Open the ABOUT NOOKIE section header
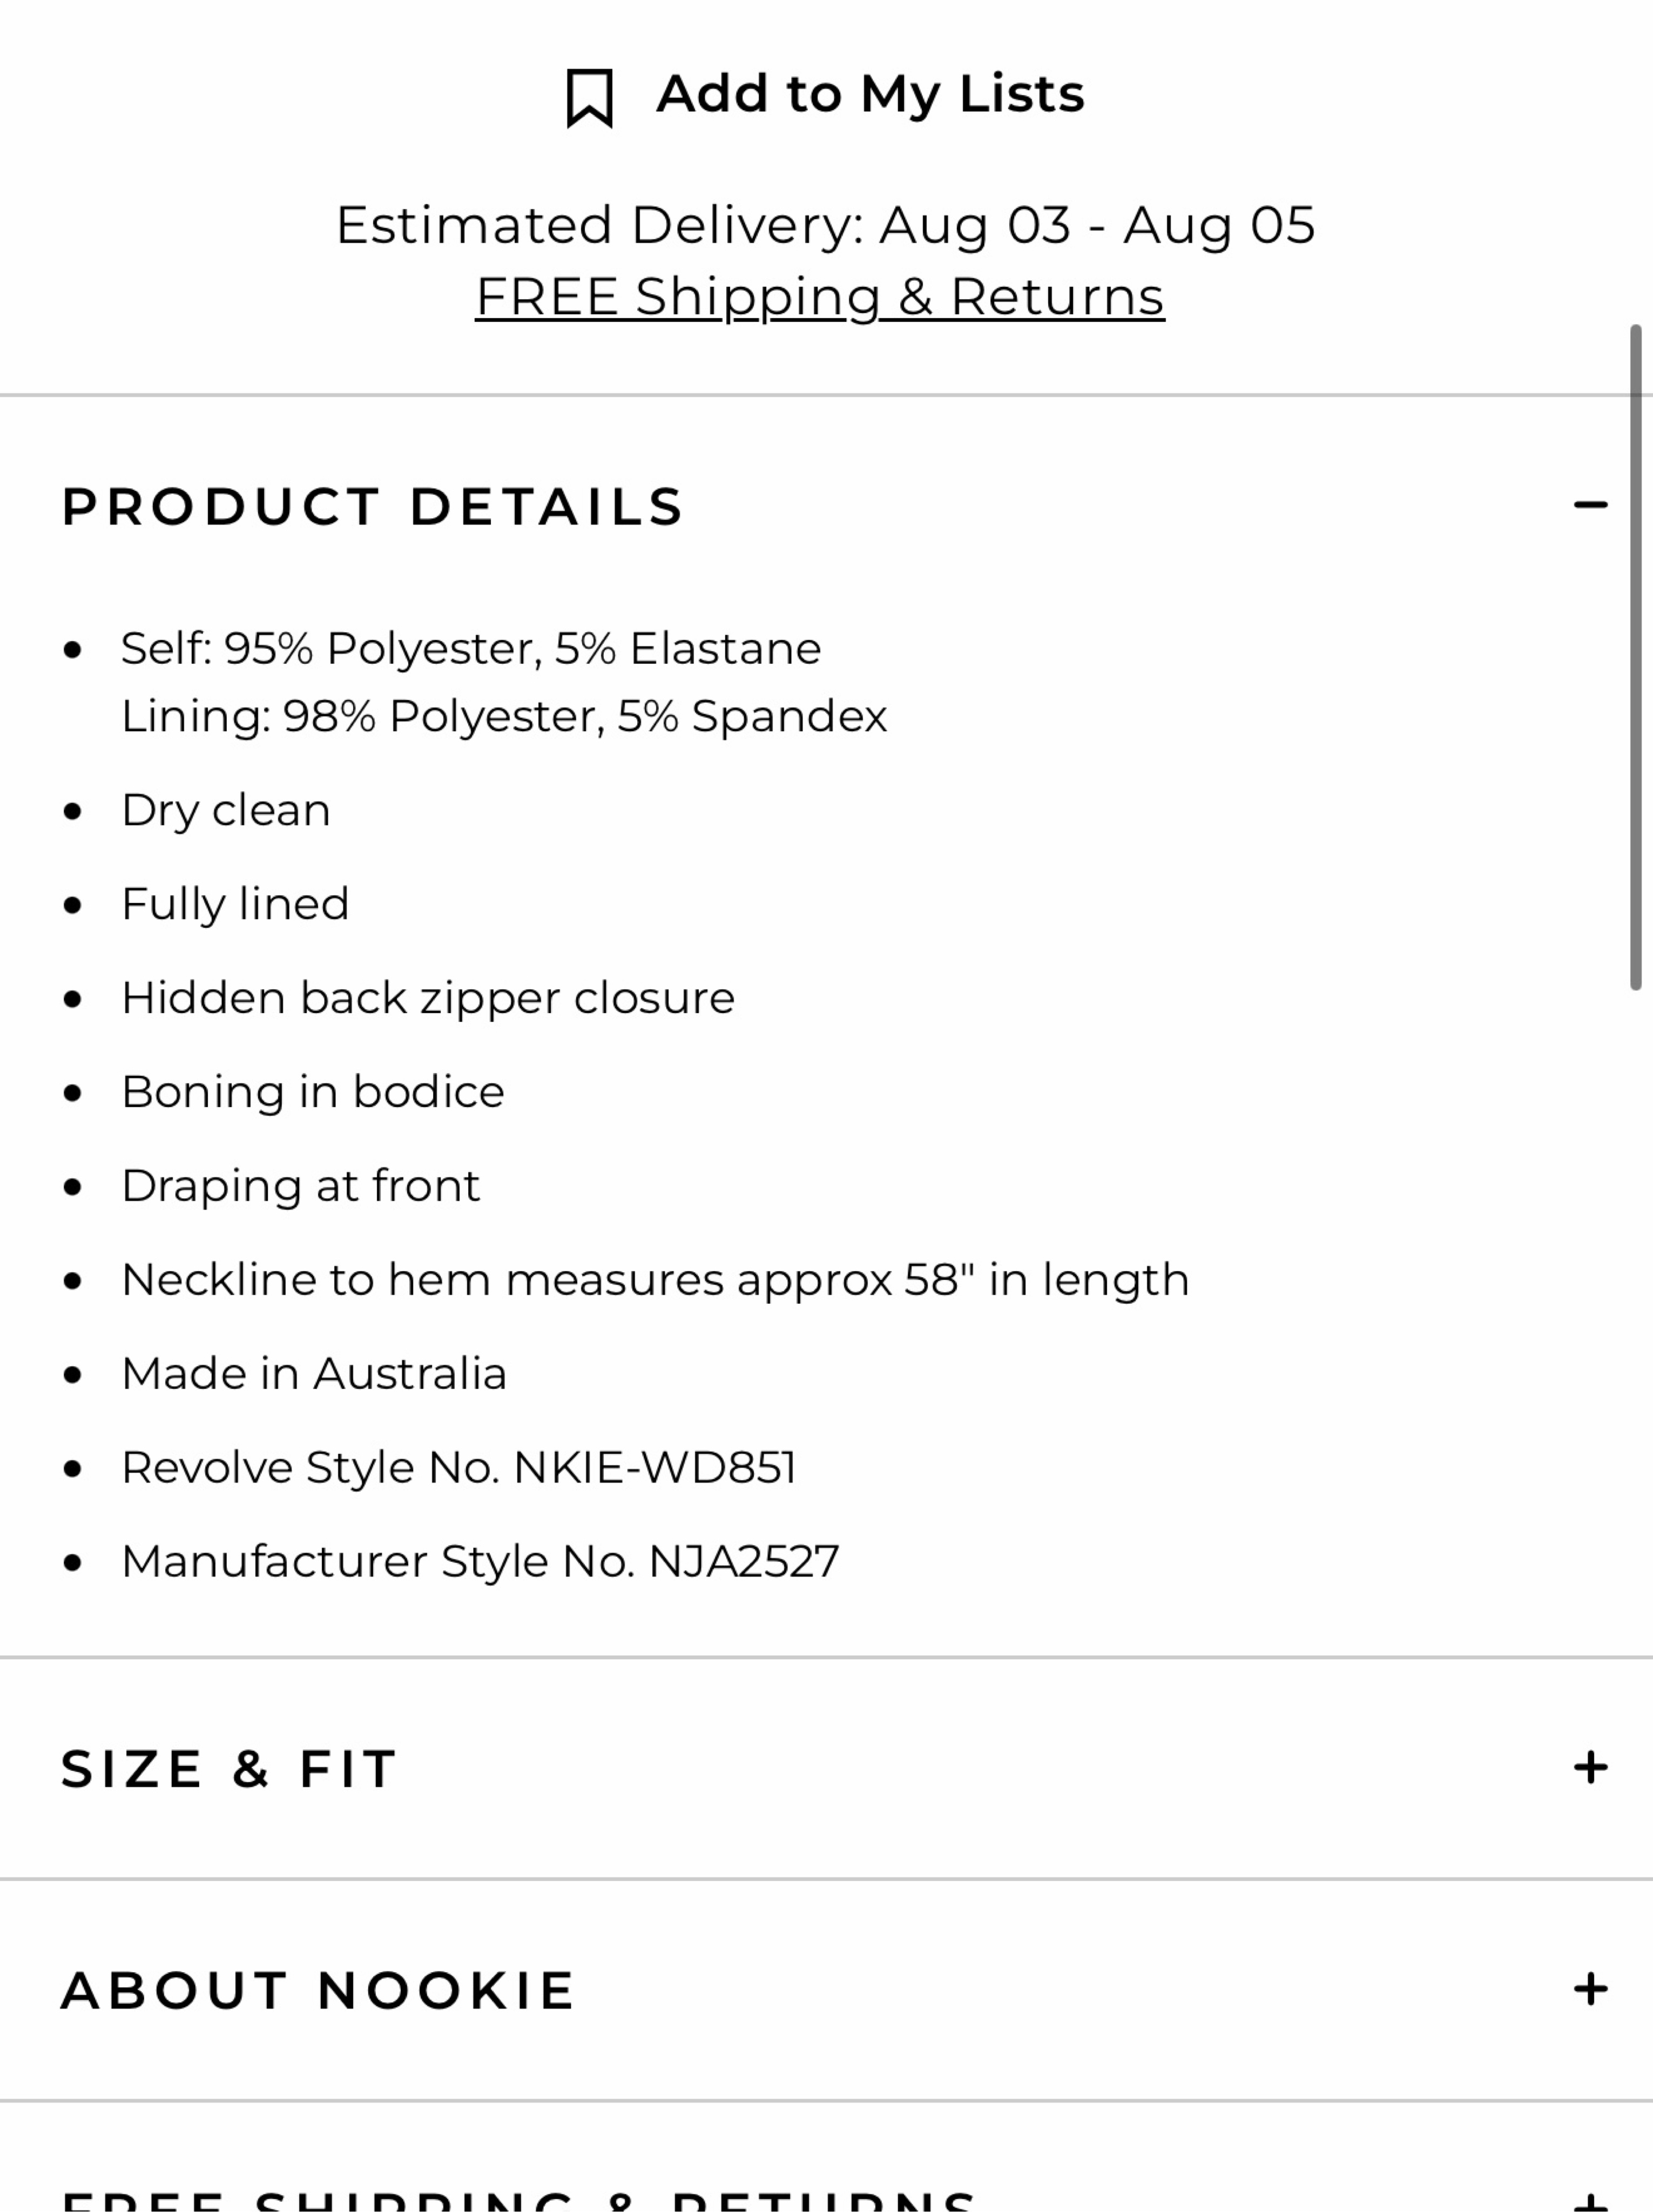This screenshot has height=2212, width=1653. [318, 1991]
